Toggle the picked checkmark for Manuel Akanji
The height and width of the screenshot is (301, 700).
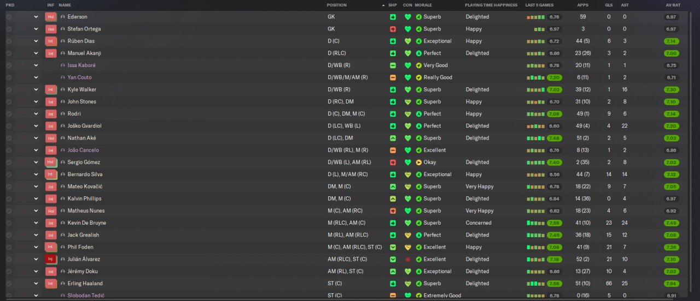pos(9,53)
